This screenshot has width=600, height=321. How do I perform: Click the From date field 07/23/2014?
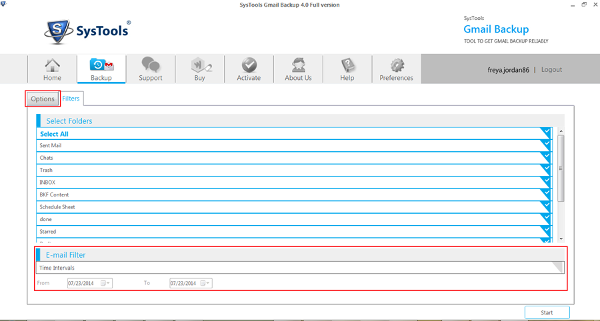(x=90, y=283)
